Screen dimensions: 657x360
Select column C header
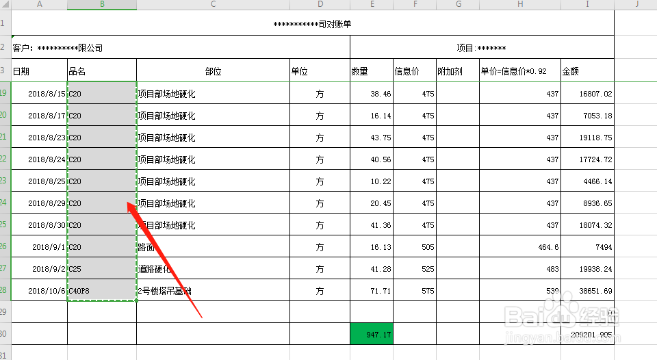213,4
